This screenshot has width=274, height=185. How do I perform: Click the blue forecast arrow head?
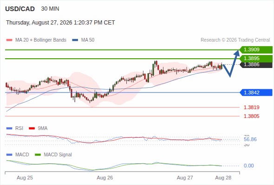coord(237,53)
